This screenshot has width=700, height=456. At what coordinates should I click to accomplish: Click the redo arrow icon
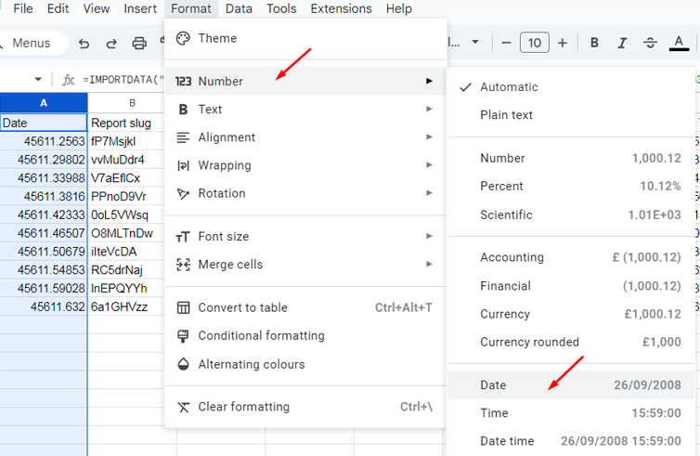[111, 44]
